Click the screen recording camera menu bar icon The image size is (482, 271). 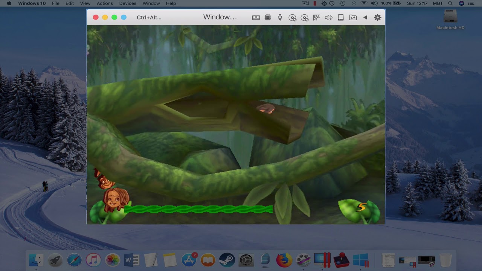(x=305, y=3)
